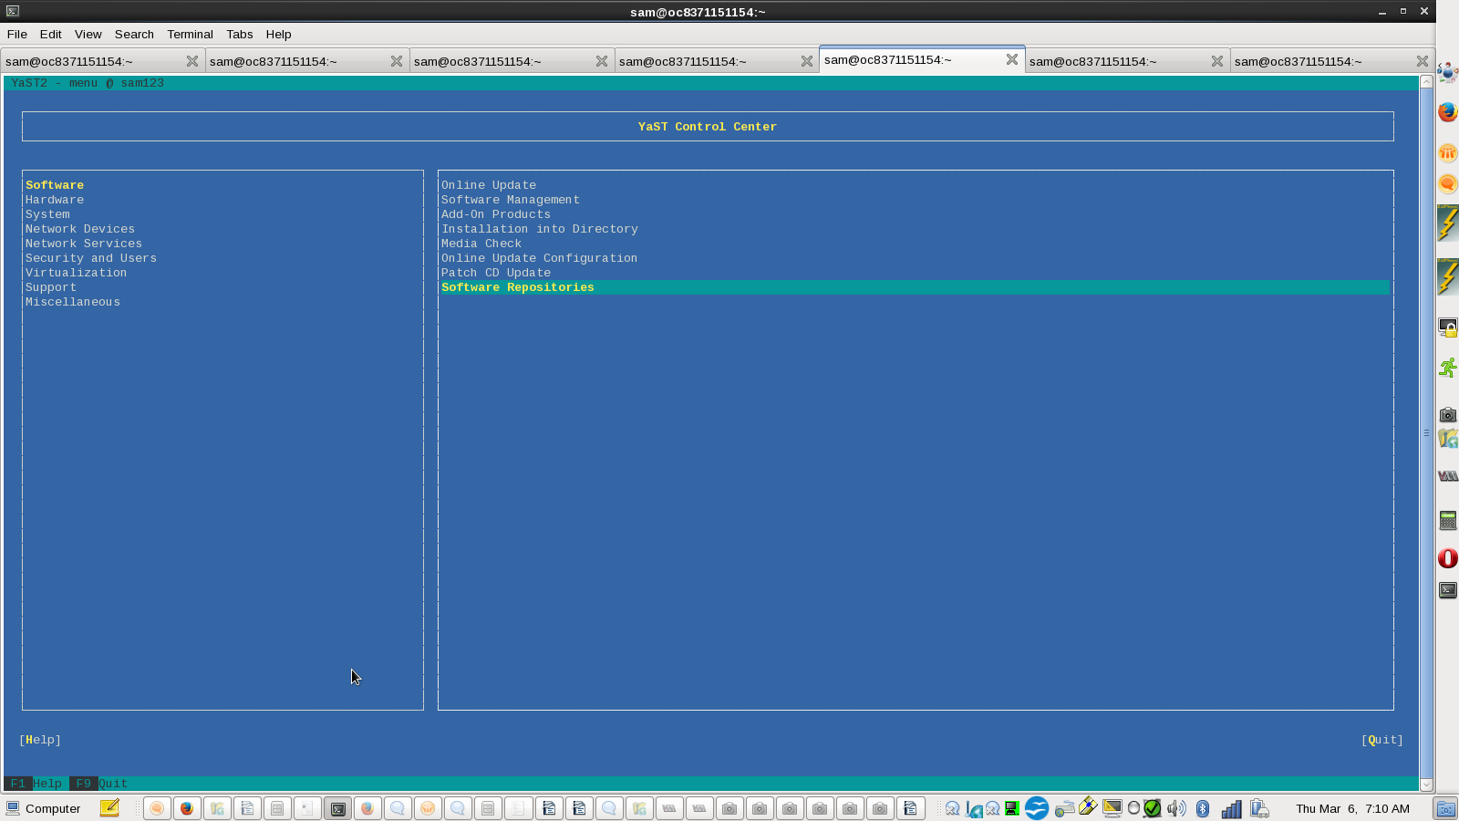Open the highlighted Software Repositories module
1459x821 pixels.
(916, 287)
